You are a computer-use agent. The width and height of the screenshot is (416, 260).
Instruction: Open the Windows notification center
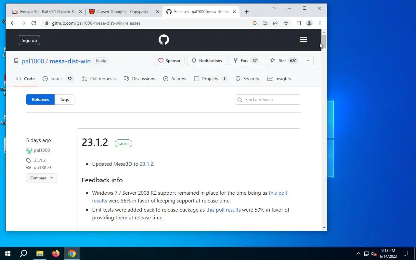(405, 253)
